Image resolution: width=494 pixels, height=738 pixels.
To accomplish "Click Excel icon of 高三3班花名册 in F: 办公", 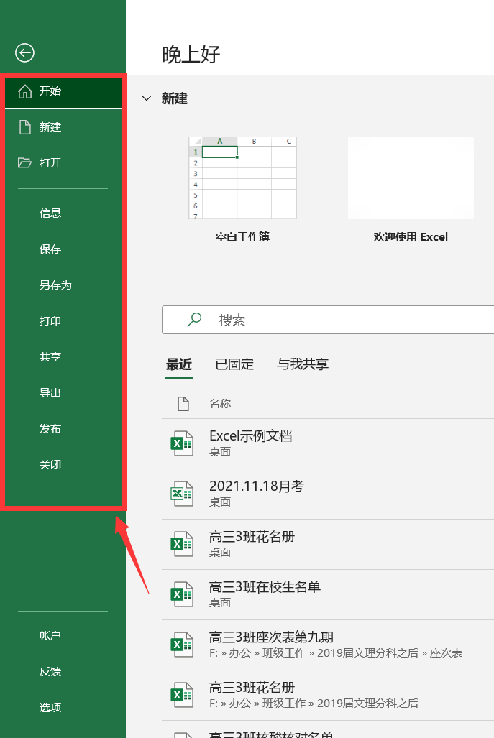I will click(182, 695).
